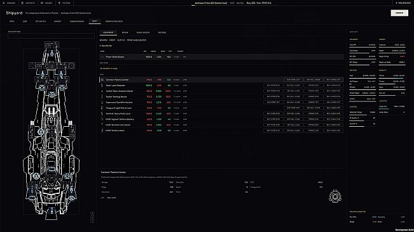Click the ship emblem icon in details panel
Viewport: 414px width, 232px height.
(335, 196)
